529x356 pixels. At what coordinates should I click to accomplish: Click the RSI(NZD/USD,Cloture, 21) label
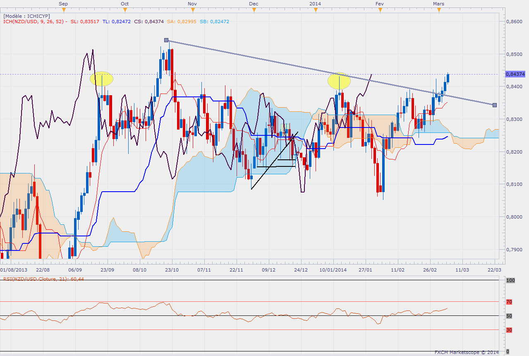43,279
